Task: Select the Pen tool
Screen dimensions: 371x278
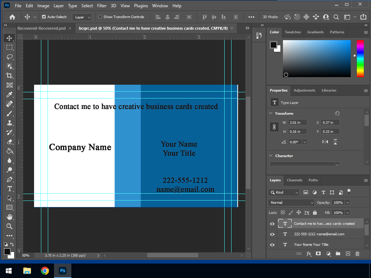Action: tap(9, 179)
